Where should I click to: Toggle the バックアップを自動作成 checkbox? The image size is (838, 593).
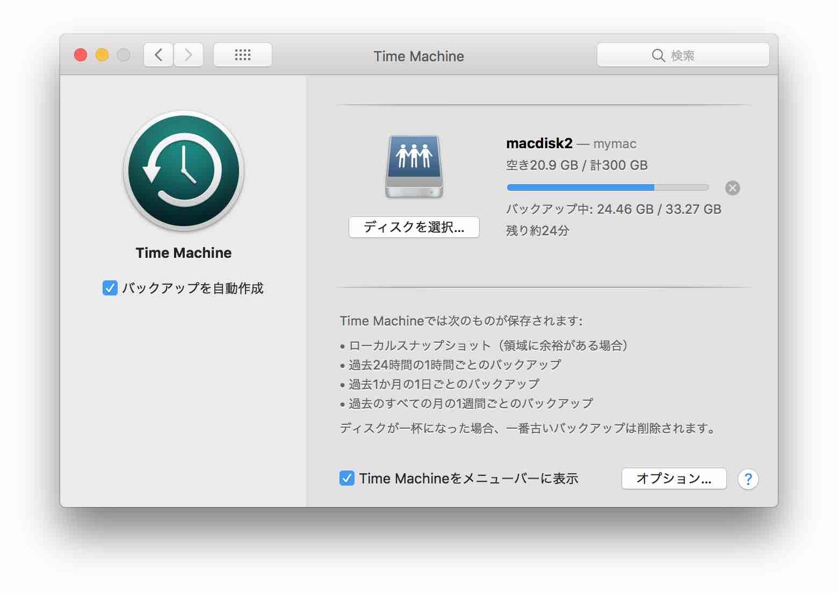(x=110, y=288)
